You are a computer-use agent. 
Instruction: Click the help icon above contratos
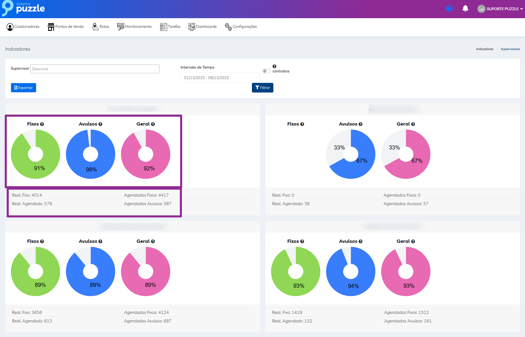274,66
